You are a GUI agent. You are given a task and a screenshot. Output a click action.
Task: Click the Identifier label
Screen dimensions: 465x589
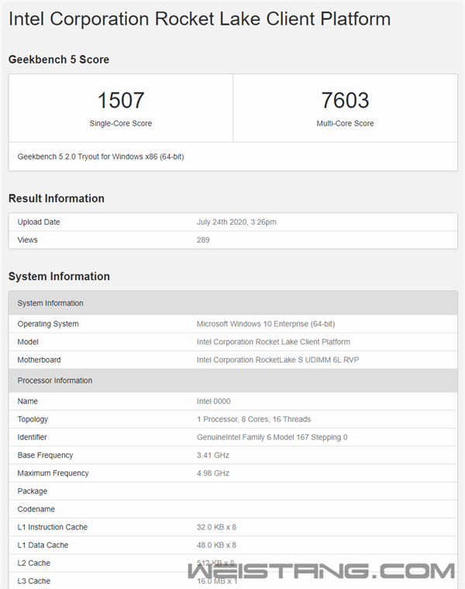click(33, 437)
